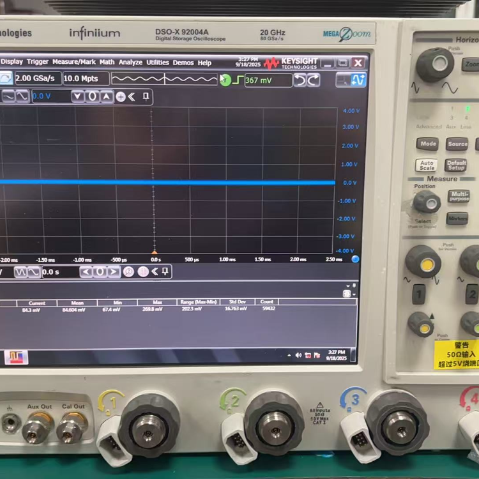The height and width of the screenshot is (479, 479).
Task: Click the compressed-wave horizontal scale icon
Action: coord(20,272)
